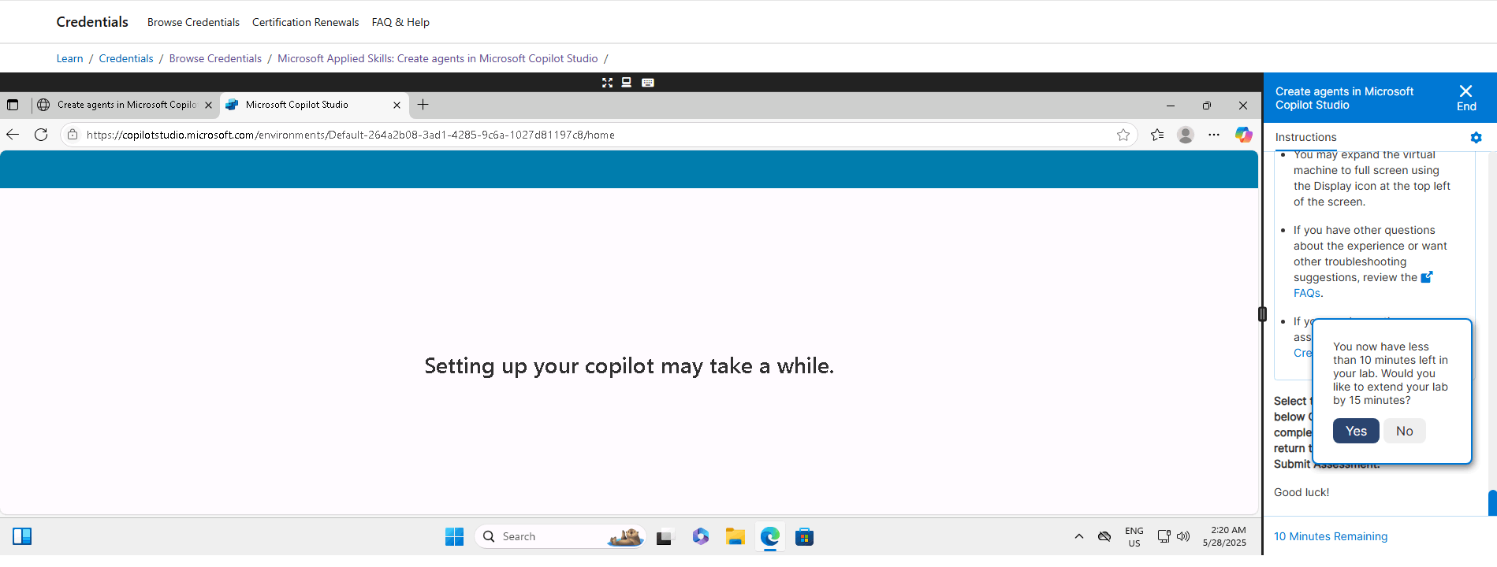The image size is (1497, 567).
Task: Open the keyboard icon in the VM toolbar
Action: (x=648, y=83)
